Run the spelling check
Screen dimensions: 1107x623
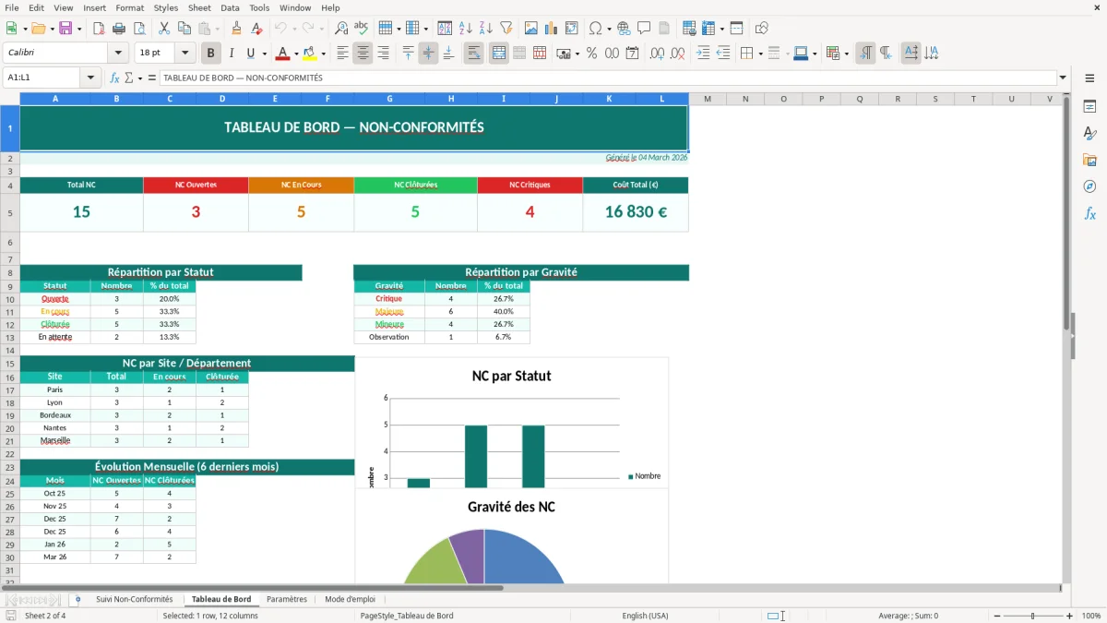click(361, 29)
